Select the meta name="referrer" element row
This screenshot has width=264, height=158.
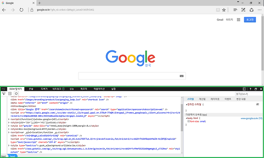41,103
